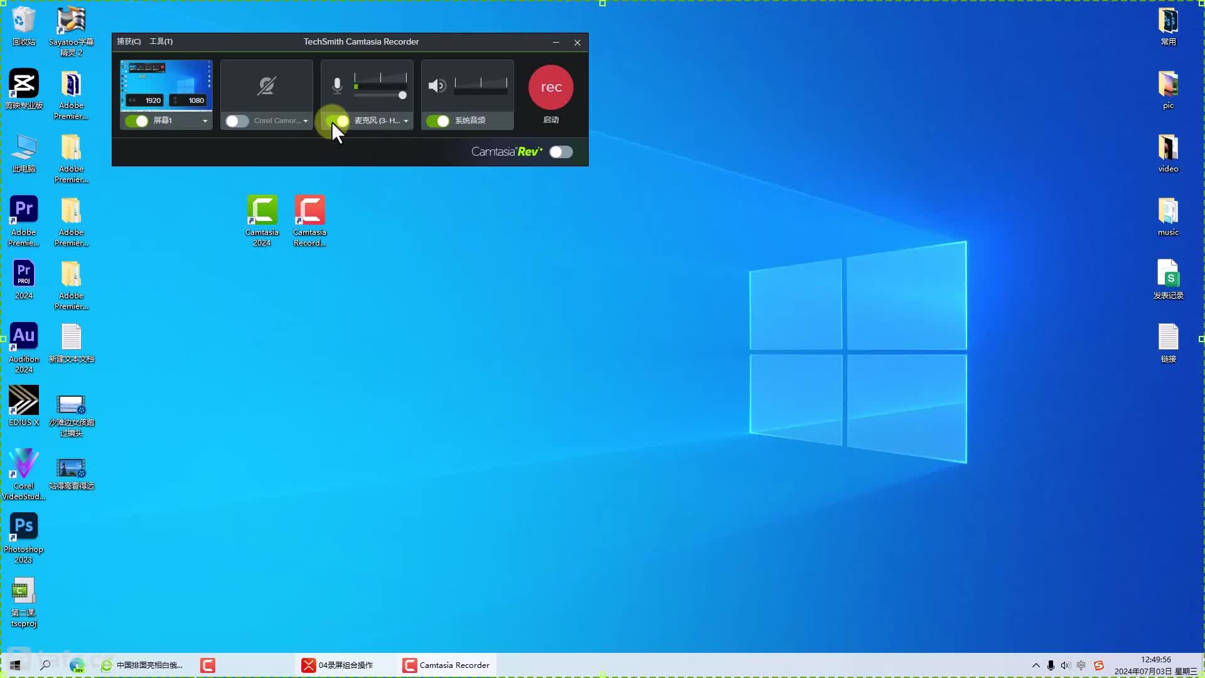
Task: Select the music folder on desktop
Action: click(1168, 217)
